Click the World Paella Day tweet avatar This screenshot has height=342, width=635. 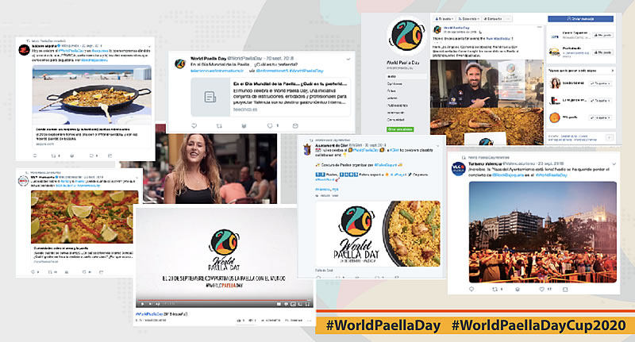[x=180, y=63]
